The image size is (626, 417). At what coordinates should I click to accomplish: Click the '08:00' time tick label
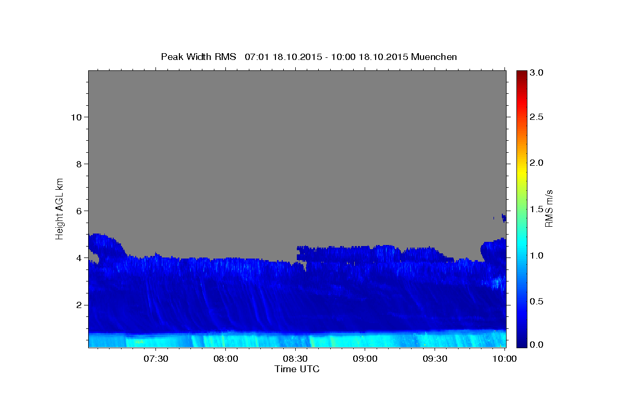[x=226, y=359]
